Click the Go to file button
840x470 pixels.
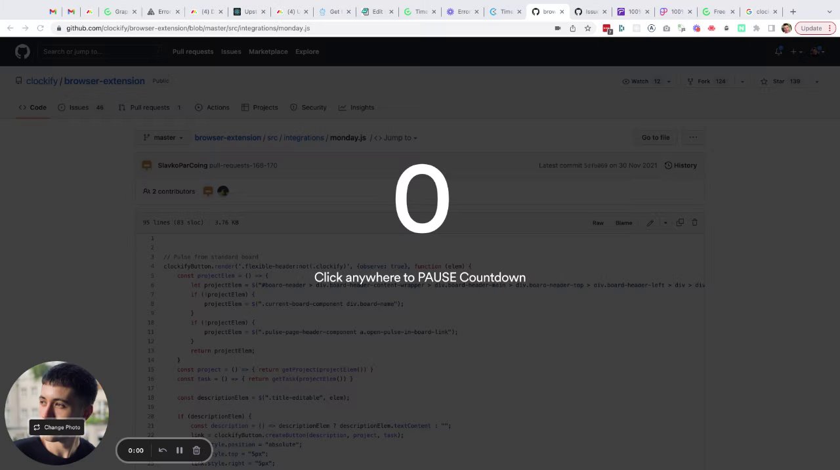pyautogui.click(x=656, y=138)
